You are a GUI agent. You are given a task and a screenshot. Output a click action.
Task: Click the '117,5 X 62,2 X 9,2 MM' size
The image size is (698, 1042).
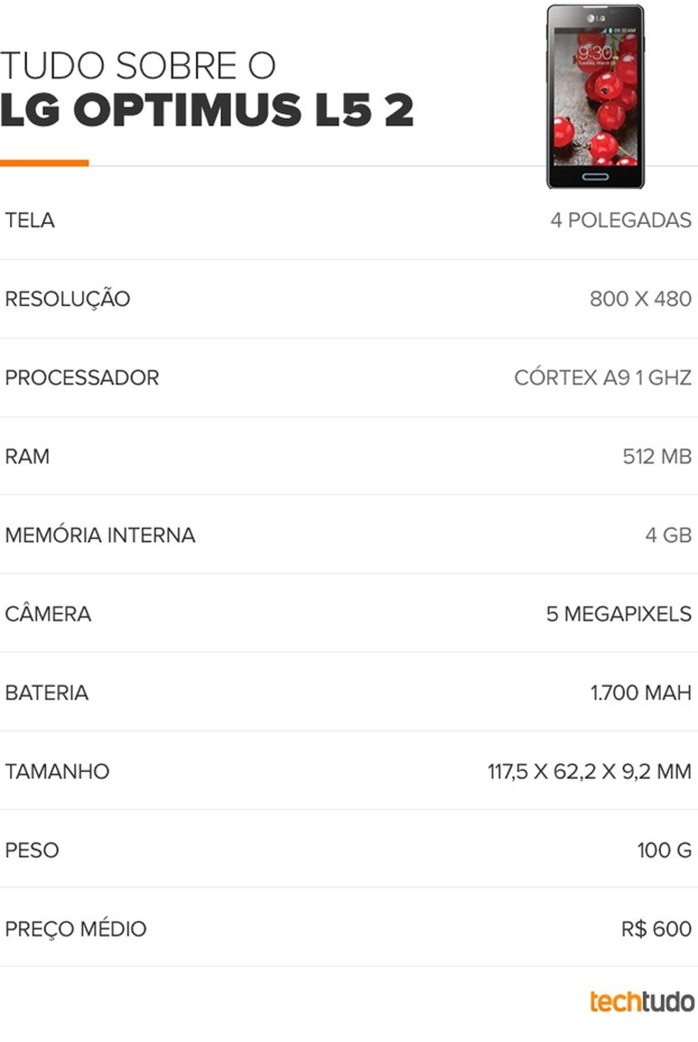[589, 771]
